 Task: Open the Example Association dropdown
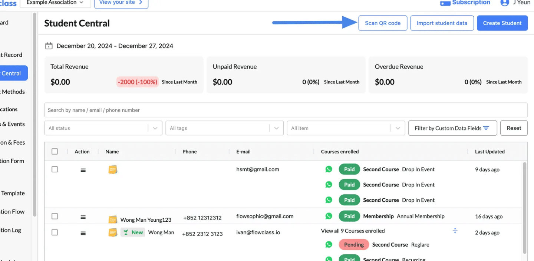coord(55,3)
